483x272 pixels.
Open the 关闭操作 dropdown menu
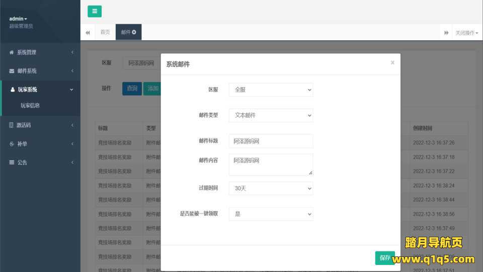(466, 33)
